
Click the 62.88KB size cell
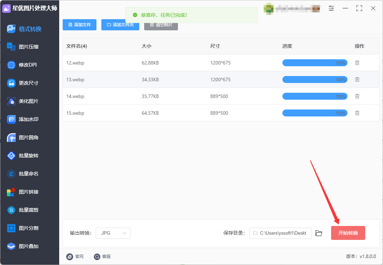point(150,63)
